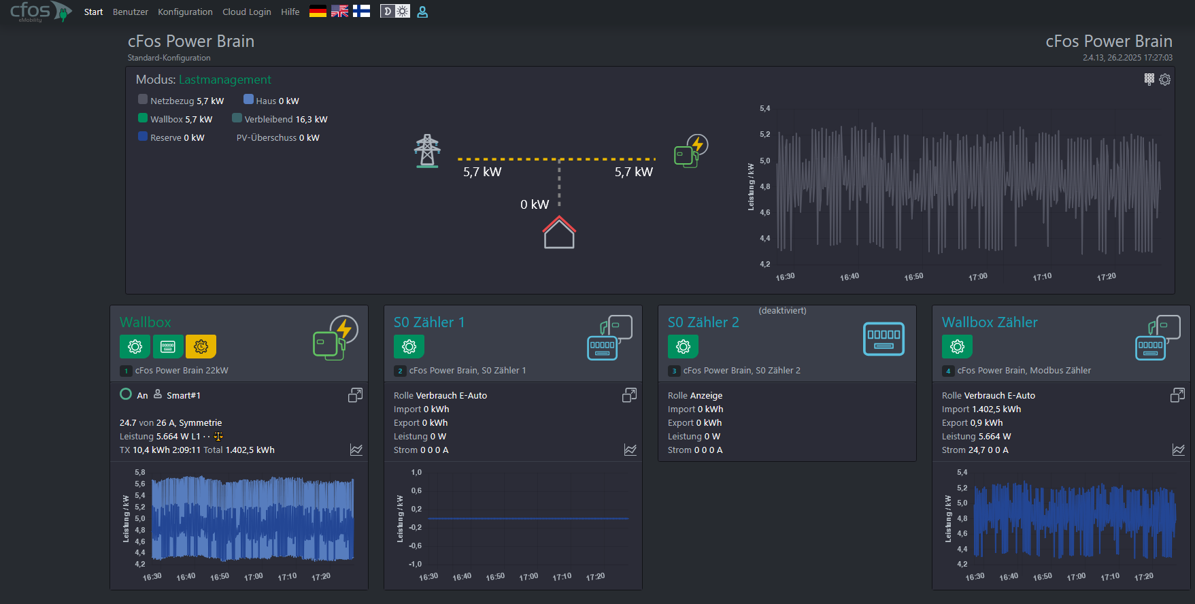The height and width of the screenshot is (604, 1195).
Task: Click version '2.4.13, 26.2.2025 17:27:03' text
Action: 1127,58
